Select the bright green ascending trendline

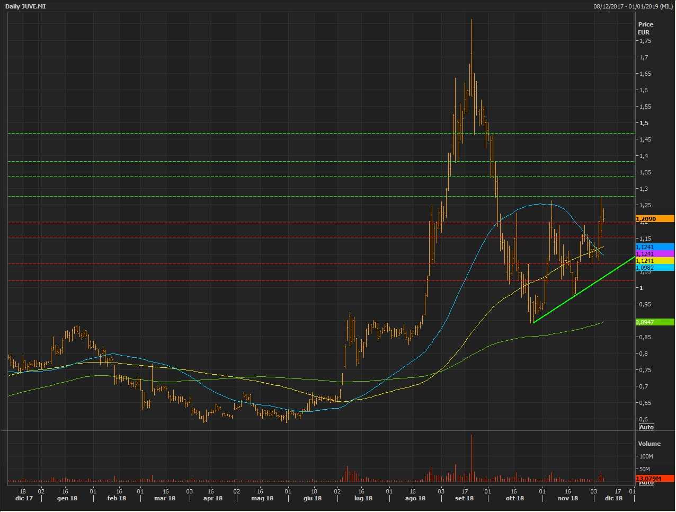point(583,289)
